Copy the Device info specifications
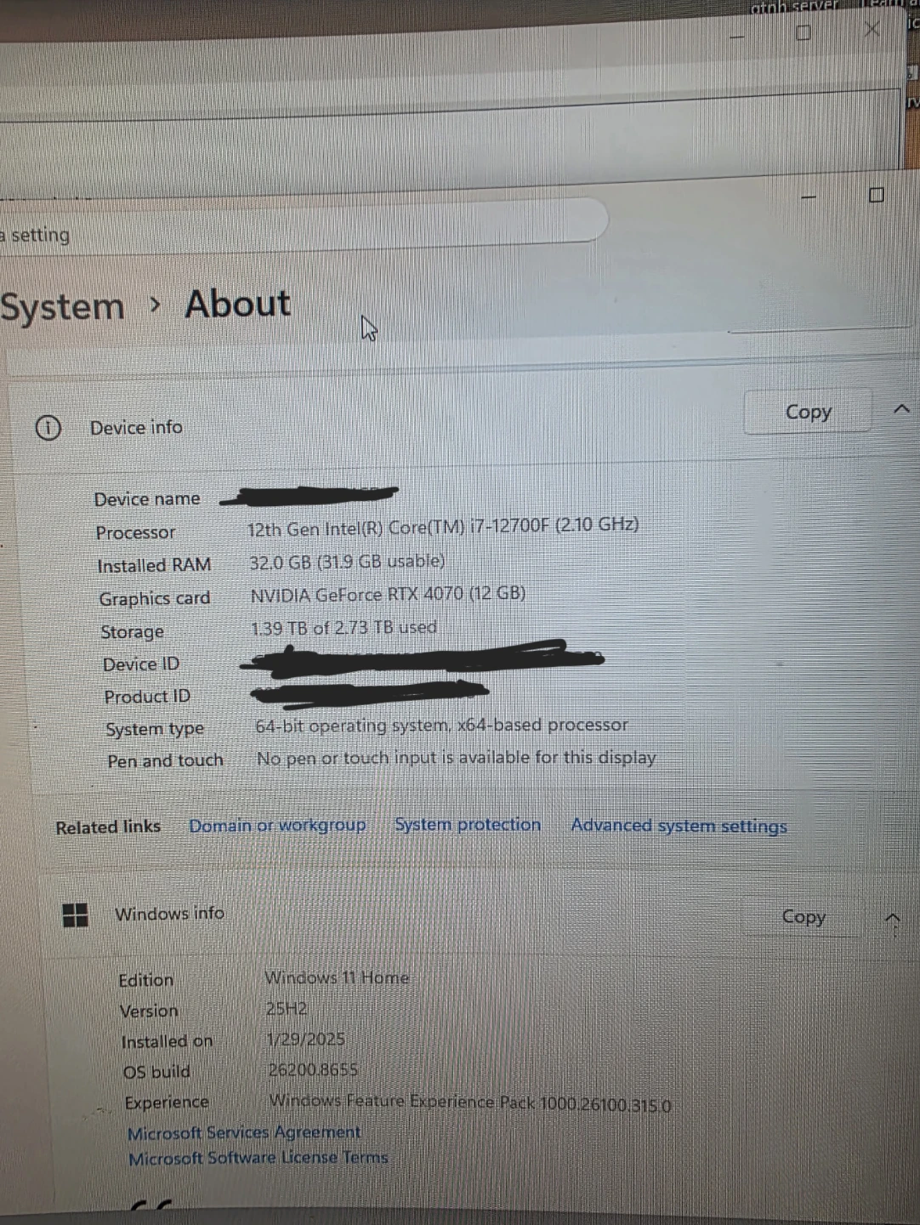 pyautogui.click(x=808, y=412)
